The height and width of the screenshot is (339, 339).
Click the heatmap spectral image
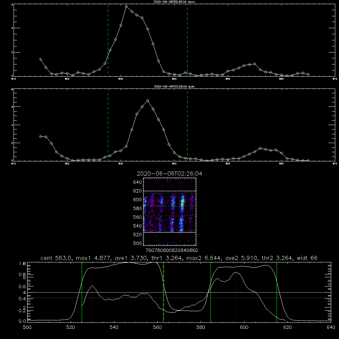170,212
